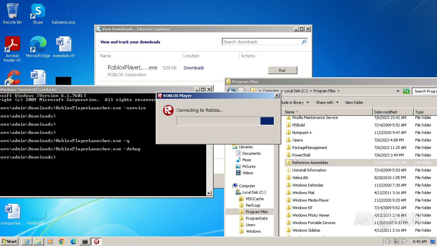Open the Downloads location link
This screenshot has height=246, width=437.
[x=194, y=68]
